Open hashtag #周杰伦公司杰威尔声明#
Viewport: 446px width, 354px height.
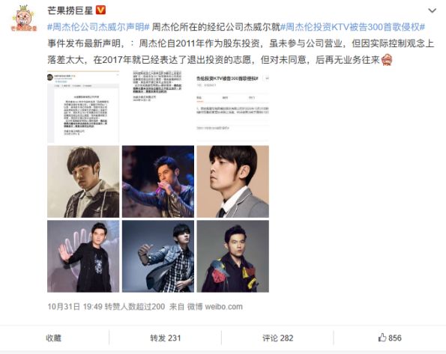point(98,27)
